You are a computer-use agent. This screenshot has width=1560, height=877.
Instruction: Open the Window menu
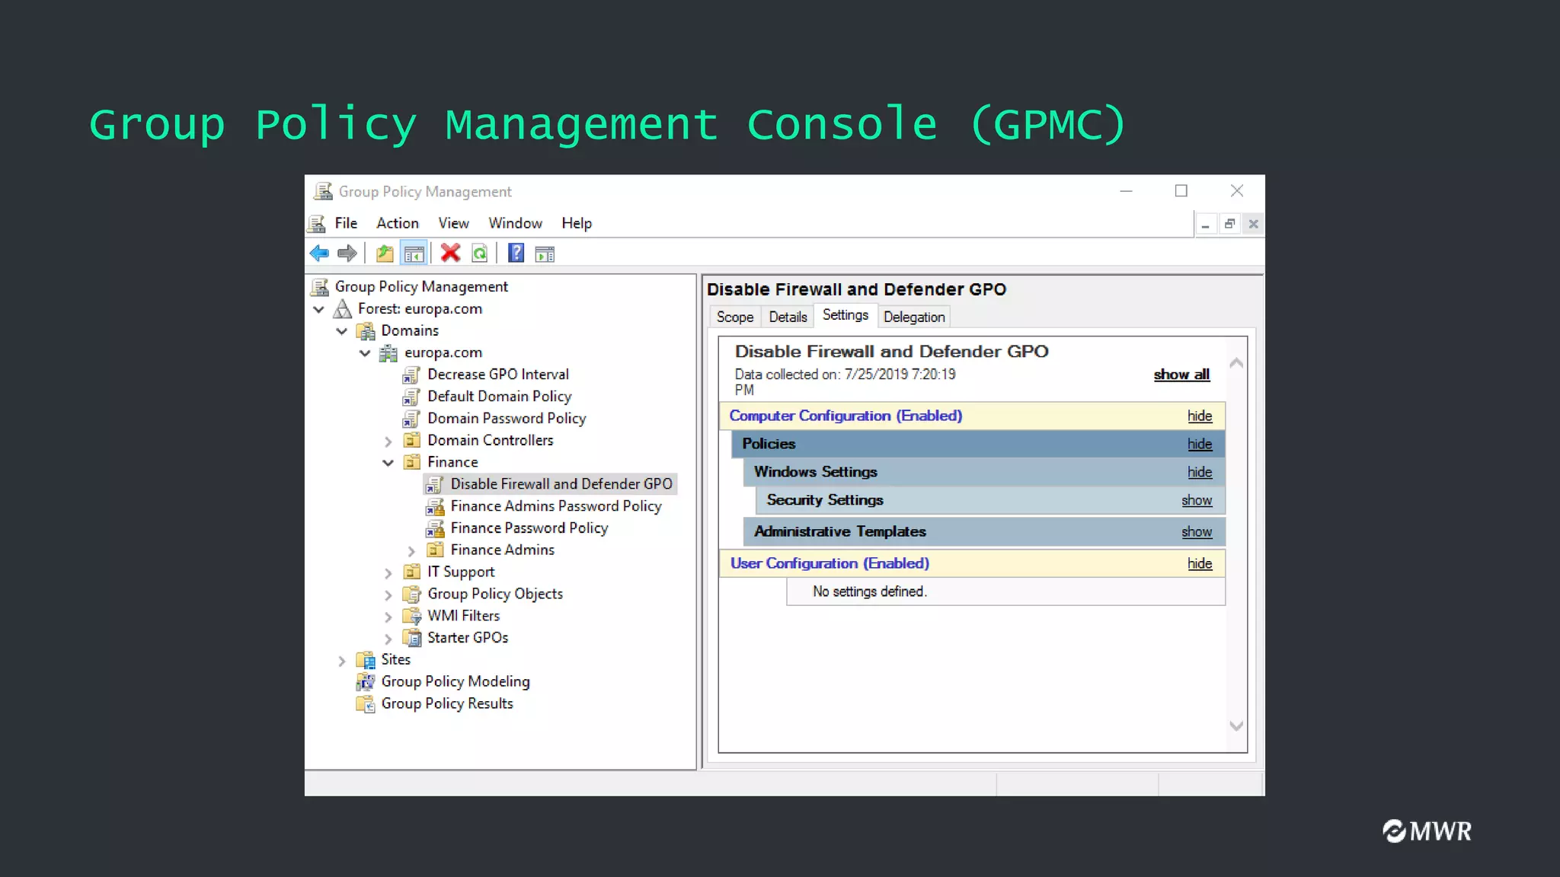[x=516, y=223]
